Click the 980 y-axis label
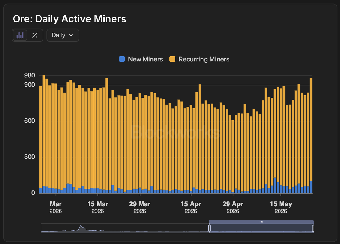The width and height of the screenshot is (340, 244). tap(30, 75)
